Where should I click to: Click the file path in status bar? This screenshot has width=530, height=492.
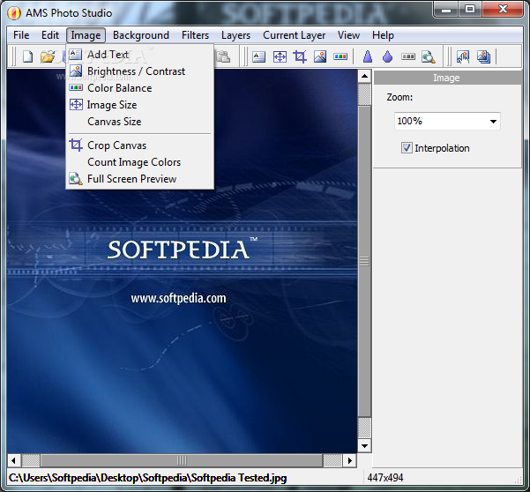(147, 478)
